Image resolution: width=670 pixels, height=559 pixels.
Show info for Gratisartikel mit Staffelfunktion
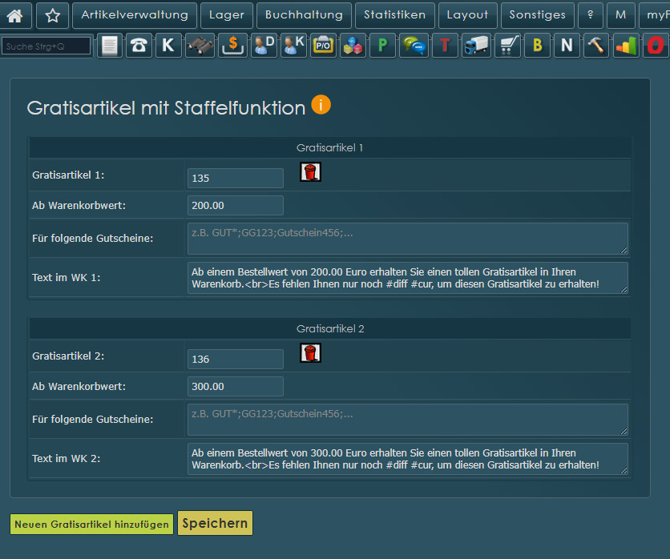[x=321, y=105]
